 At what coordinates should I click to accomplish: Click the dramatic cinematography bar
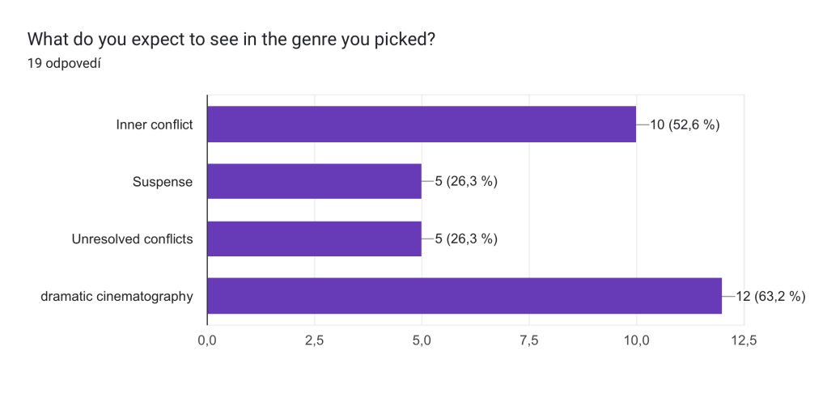(464, 296)
